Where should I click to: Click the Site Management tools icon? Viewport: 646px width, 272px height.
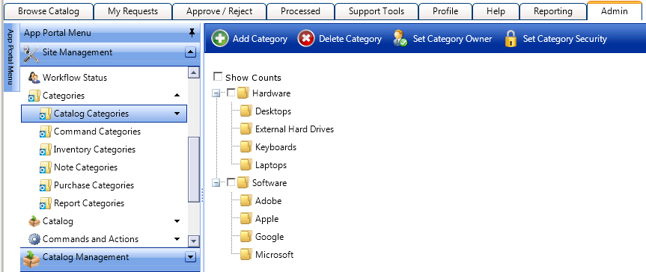click(31, 54)
